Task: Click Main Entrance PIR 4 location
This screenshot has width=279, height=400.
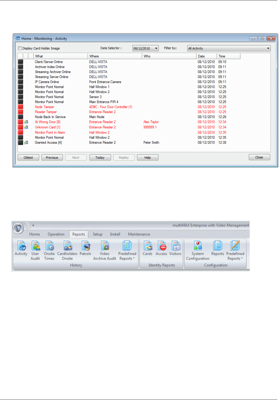Action: (x=104, y=102)
